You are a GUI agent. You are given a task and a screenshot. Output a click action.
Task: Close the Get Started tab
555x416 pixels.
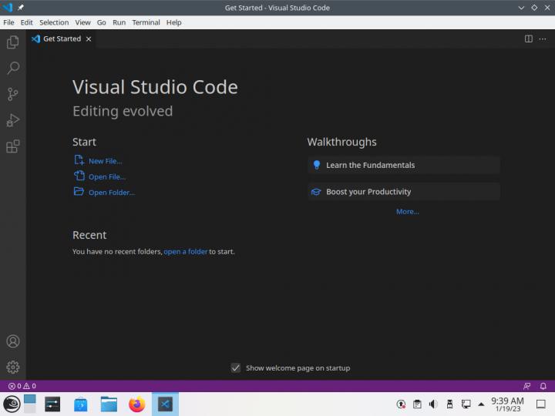pyautogui.click(x=89, y=39)
